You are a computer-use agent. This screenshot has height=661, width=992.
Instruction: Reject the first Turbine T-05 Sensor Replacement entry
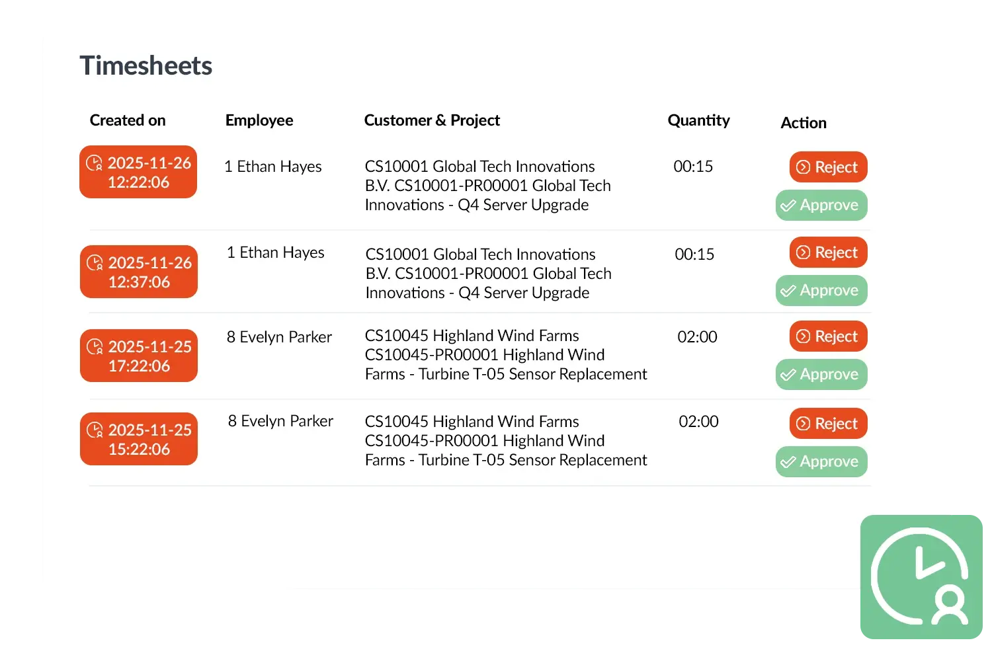tap(827, 336)
